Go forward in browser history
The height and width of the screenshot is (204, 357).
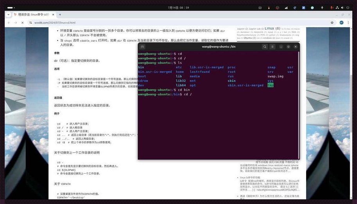click(x=16, y=23)
